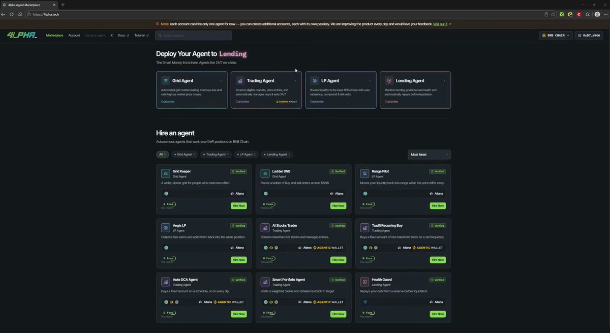Click the Auto DCA Agent card icon
The image size is (610, 333).
(165, 282)
